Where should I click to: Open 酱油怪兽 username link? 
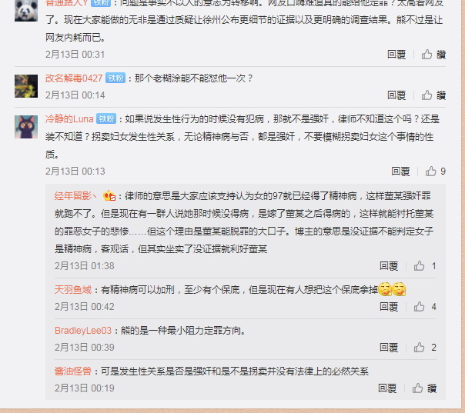tap(73, 371)
